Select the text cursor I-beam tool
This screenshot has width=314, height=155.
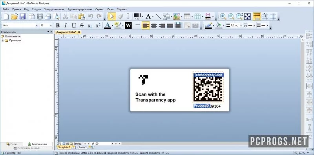[128, 17]
